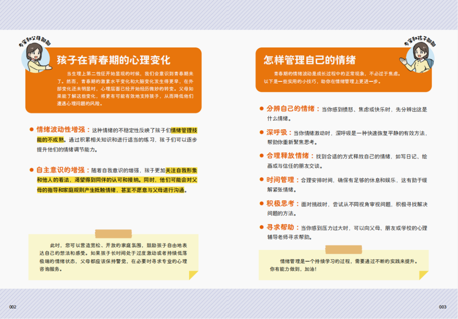Click the right page waving expert illustration
The image size is (458, 319).
pos(418,58)
